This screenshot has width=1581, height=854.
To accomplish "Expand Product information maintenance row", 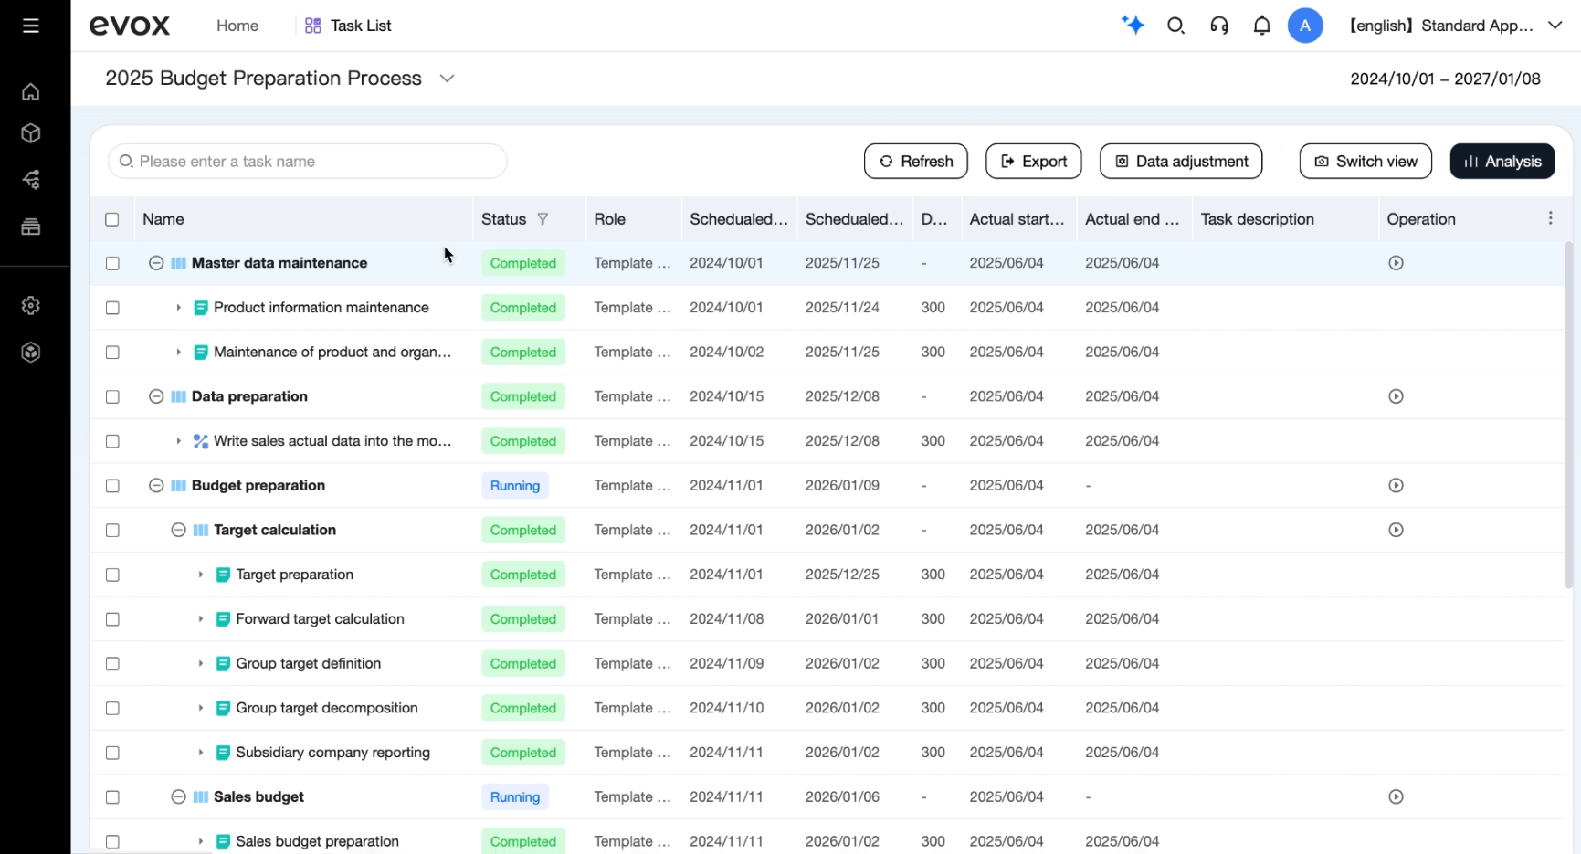I will [178, 308].
